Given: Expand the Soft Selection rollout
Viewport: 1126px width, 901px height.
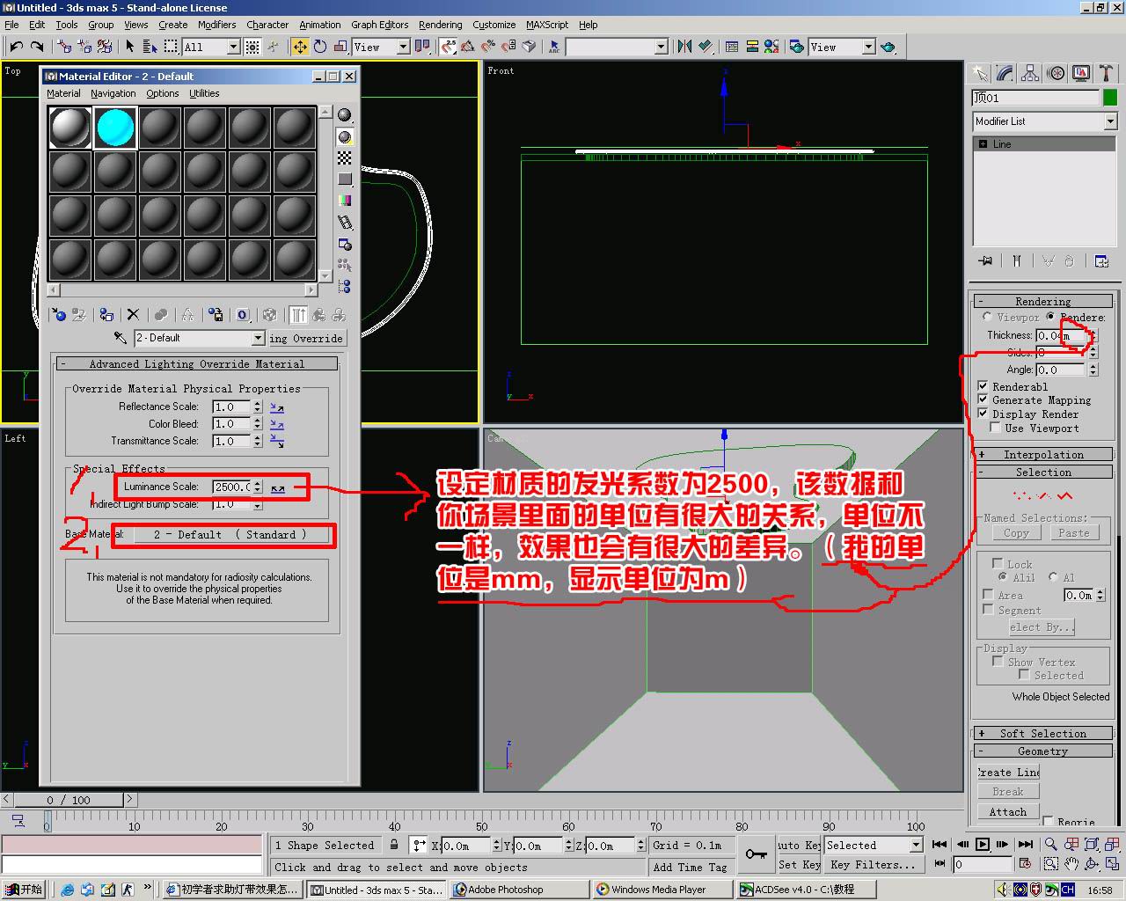Looking at the screenshot, I should pos(1043,733).
